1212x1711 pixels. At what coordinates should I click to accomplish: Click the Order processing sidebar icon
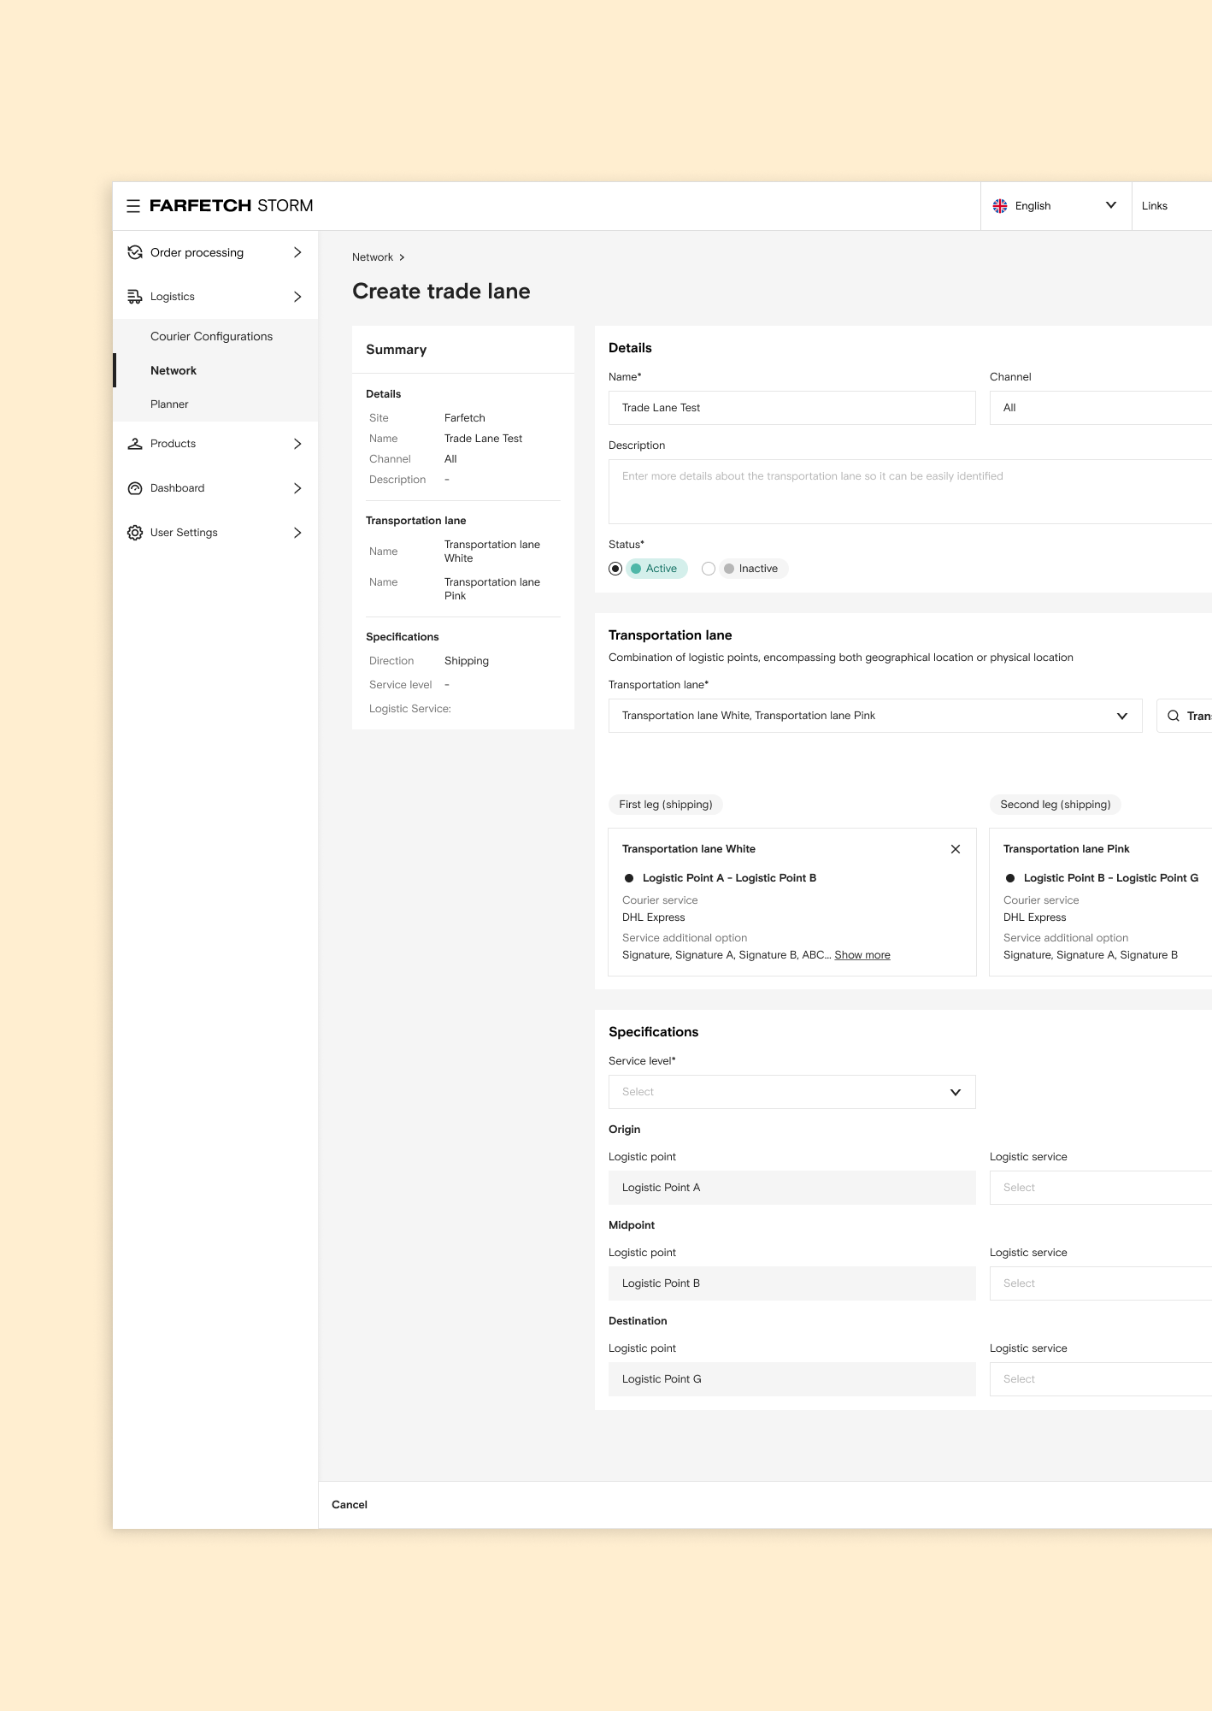click(x=135, y=252)
